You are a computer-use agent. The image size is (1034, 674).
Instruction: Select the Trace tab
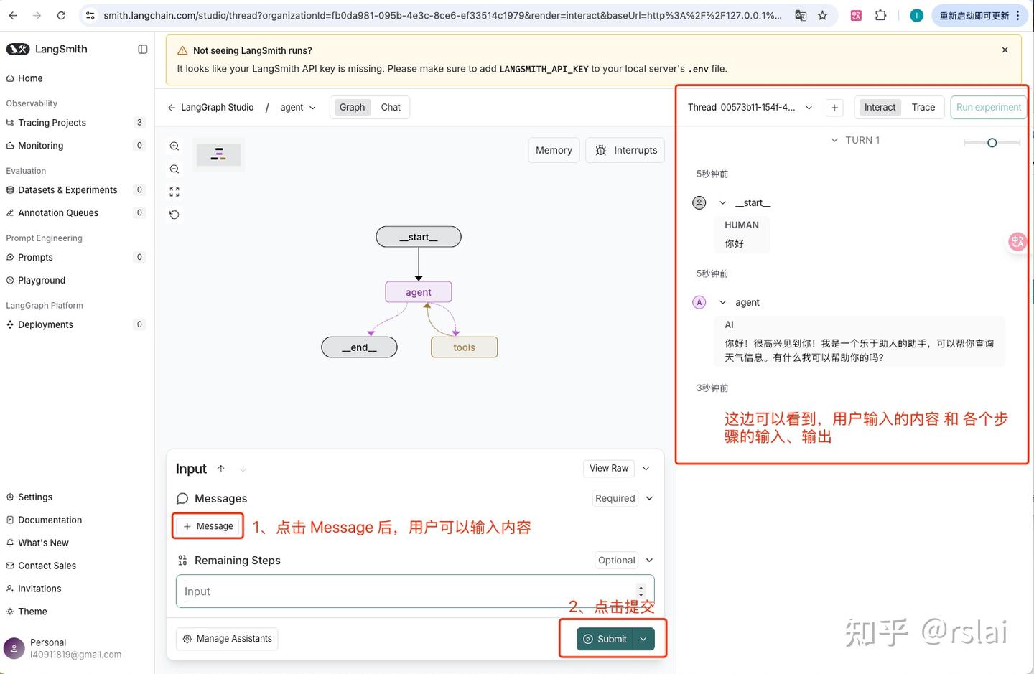[x=923, y=108]
